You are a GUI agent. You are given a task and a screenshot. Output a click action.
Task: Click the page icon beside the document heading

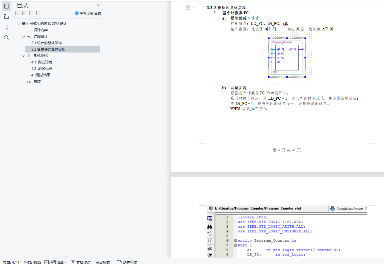tap(188, 7)
